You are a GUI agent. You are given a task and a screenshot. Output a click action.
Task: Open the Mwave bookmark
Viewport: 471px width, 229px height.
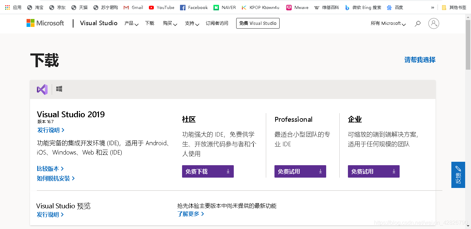(x=297, y=7)
